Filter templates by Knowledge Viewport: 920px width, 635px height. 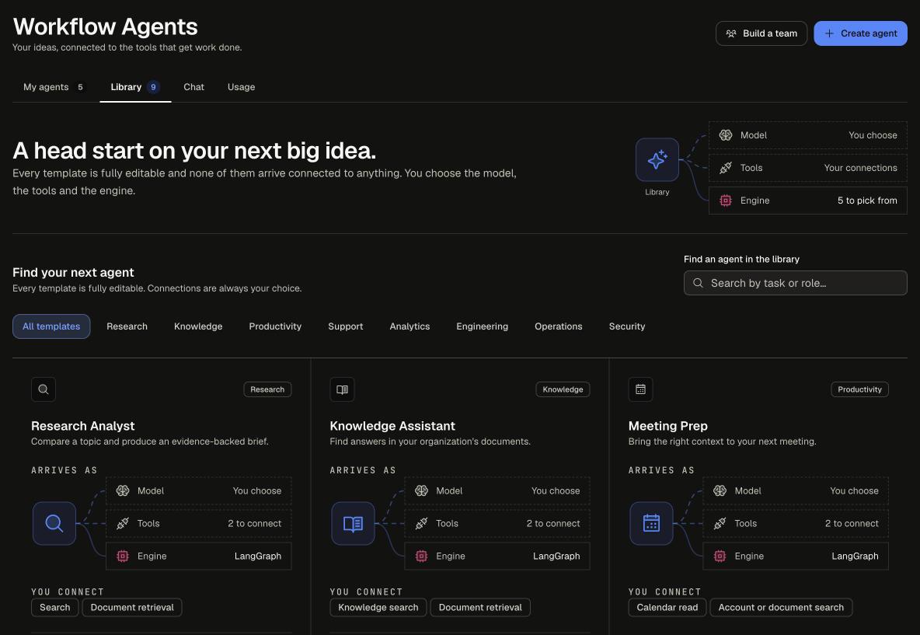pyautogui.click(x=198, y=326)
